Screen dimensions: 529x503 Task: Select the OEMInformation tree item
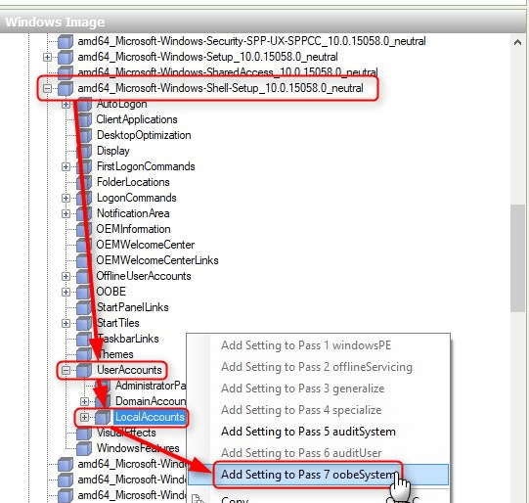(134, 229)
